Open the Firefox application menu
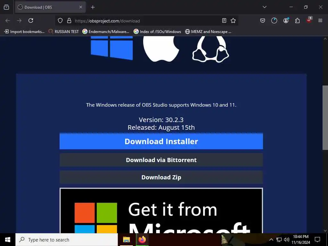The height and width of the screenshot is (246, 328). coord(320,20)
